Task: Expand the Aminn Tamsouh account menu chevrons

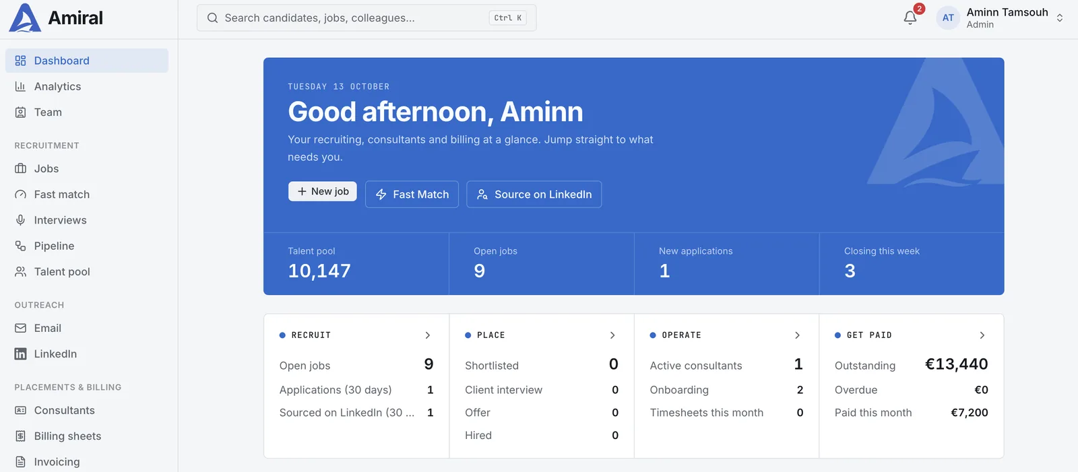Action: 1060,18
